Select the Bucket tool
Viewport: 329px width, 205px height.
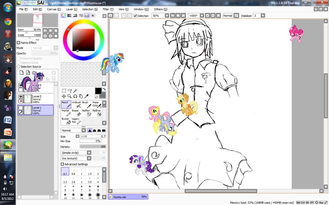tap(66, 121)
